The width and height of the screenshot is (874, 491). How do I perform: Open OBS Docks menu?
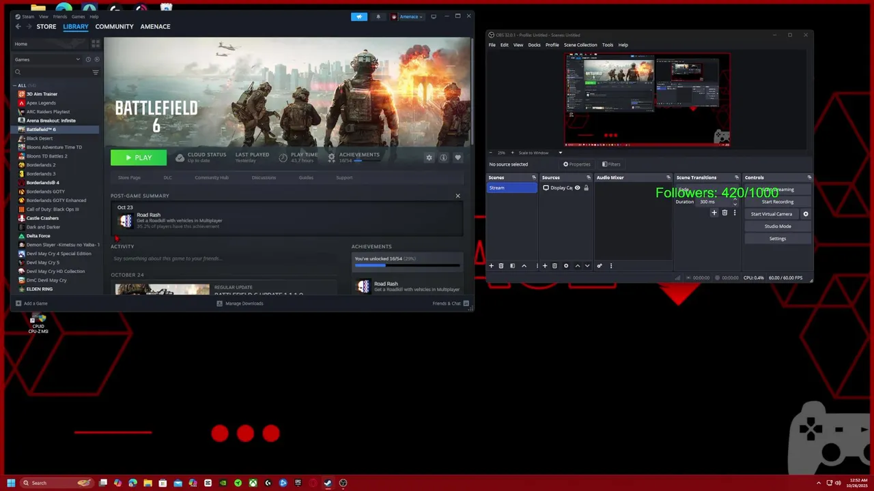534,45
